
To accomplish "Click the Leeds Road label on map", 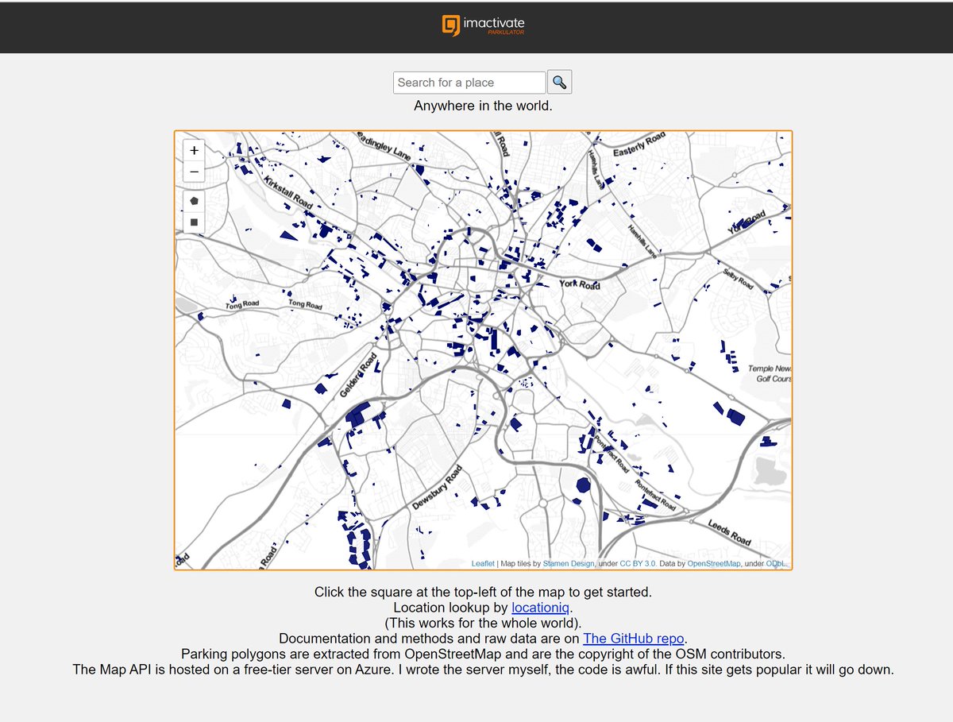I will (729, 532).
